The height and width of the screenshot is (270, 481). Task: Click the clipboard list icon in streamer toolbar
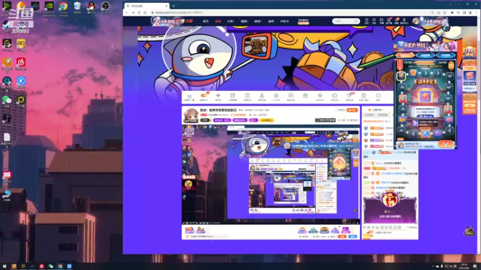point(364,96)
